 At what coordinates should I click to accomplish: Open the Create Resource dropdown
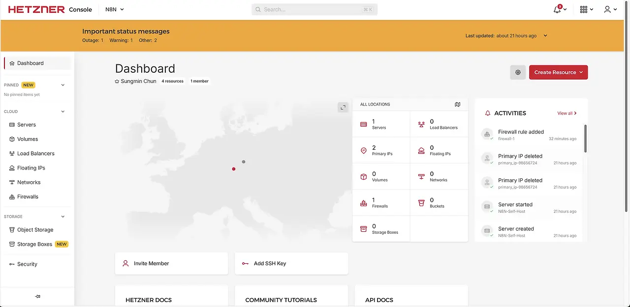tap(558, 72)
